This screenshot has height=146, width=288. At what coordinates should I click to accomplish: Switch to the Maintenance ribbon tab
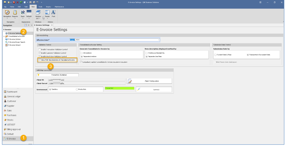(x=59, y=7)
